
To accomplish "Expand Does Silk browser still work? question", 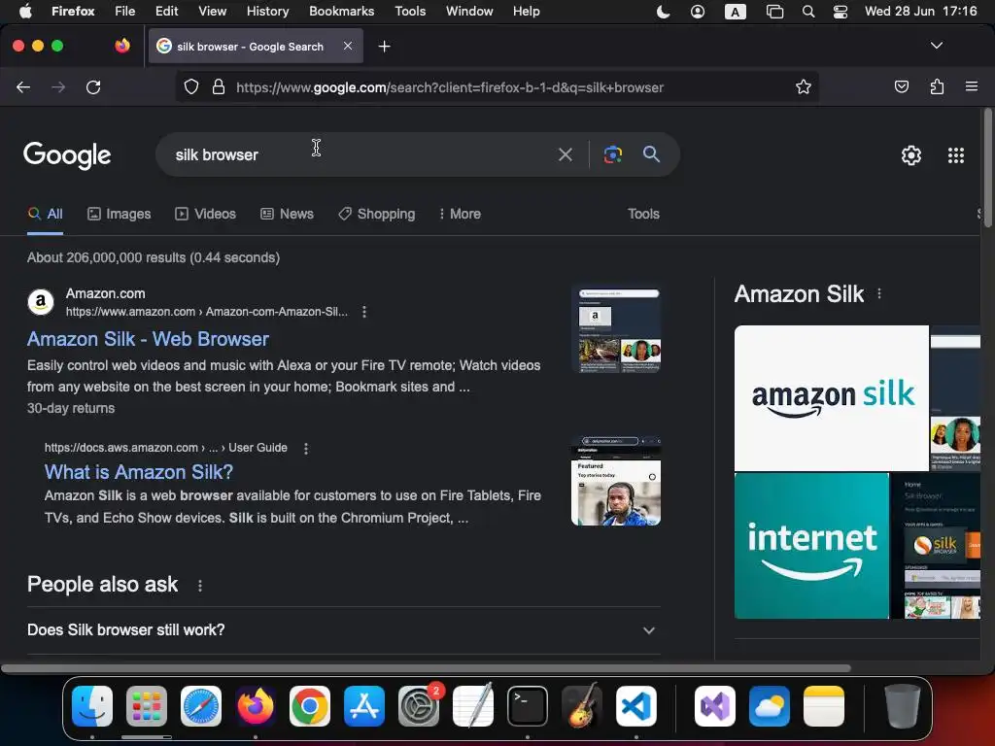I will click(344, 629).
